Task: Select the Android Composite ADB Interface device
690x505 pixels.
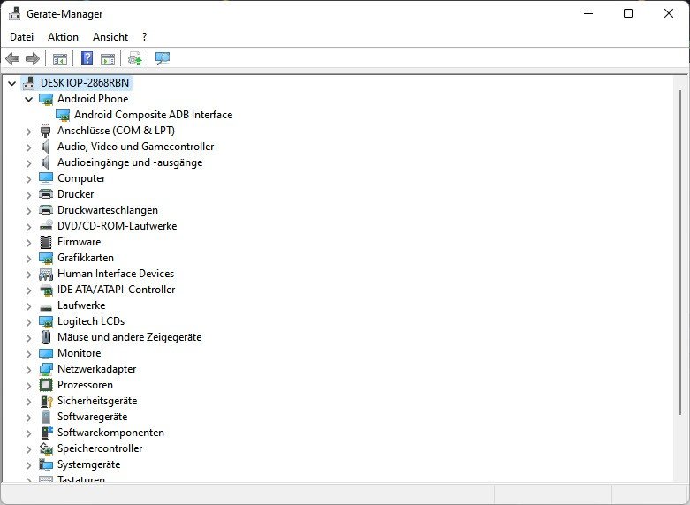Action: (x=153, y=115)
